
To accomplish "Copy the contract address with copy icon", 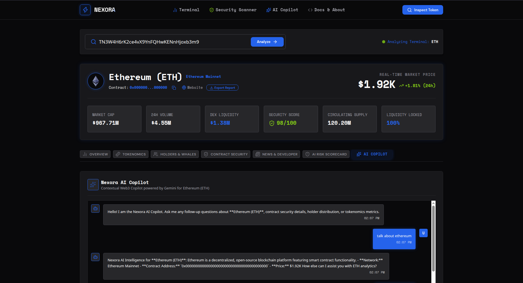I will 174,88.
